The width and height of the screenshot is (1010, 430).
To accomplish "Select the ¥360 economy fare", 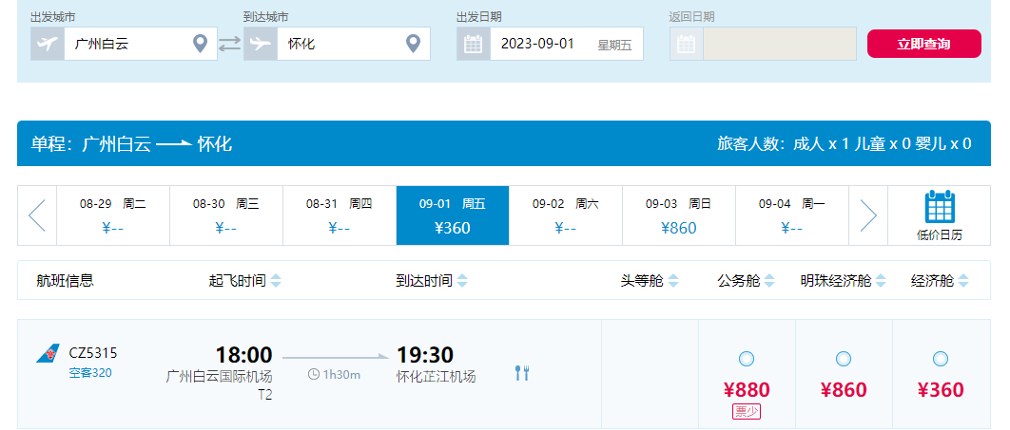I will click(941, 359).
